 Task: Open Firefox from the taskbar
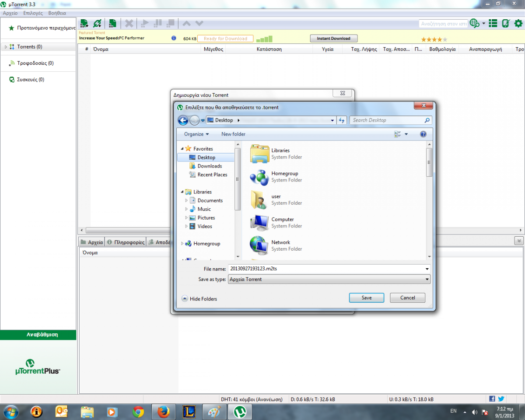(163, 412)
